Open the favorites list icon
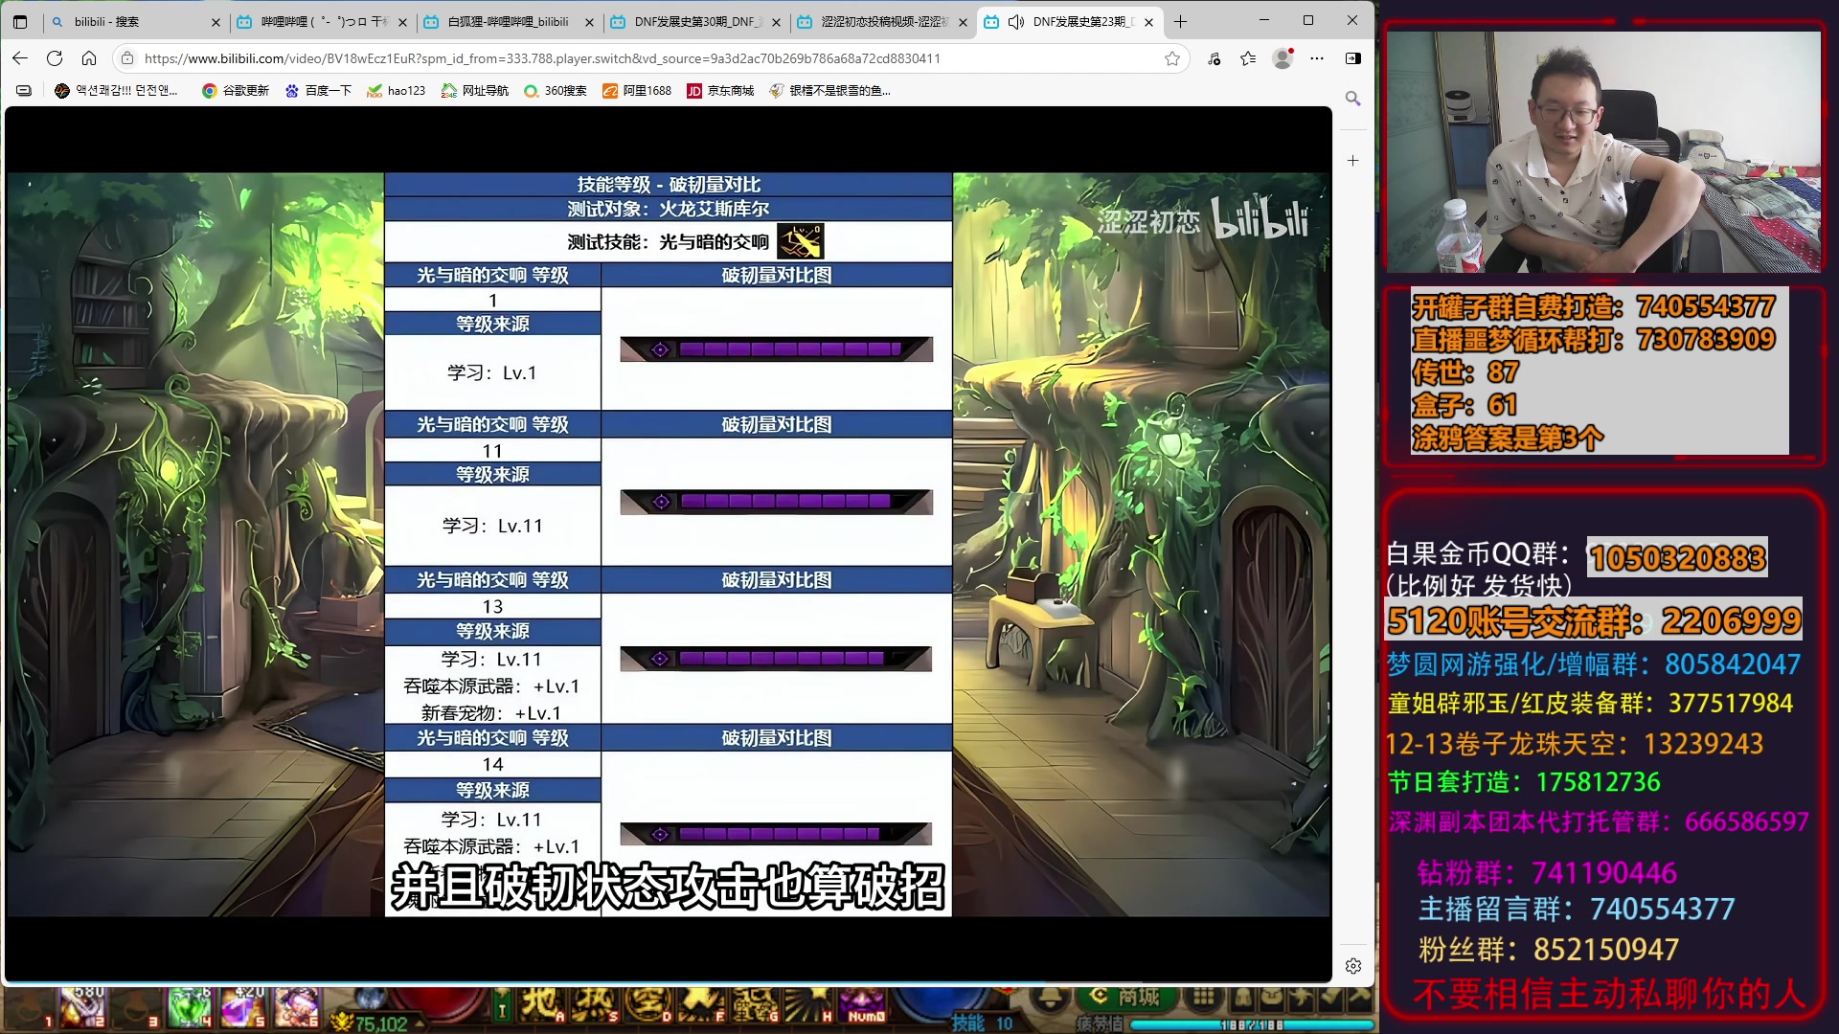The image size is (1839, 1034). pyautogui.click(x=1248, y=58)
